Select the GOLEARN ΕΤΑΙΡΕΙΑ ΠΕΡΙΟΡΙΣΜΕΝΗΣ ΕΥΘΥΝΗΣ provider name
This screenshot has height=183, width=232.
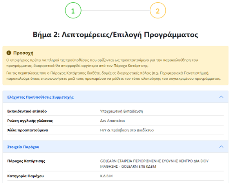[x=154, y=164]
